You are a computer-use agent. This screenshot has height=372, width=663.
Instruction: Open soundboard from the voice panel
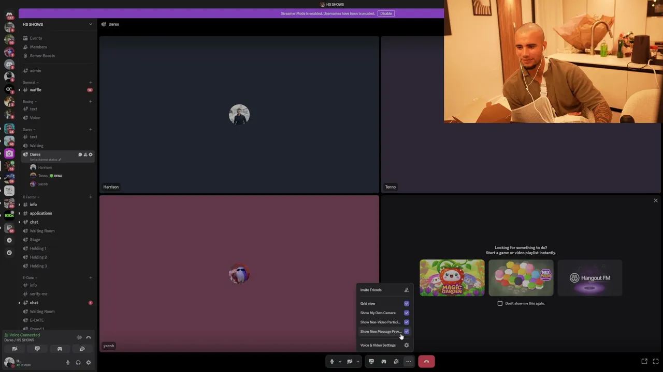click(x=82, y=349)
